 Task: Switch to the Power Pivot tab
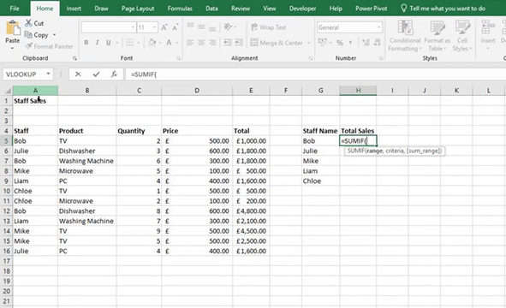coord(371,9)
